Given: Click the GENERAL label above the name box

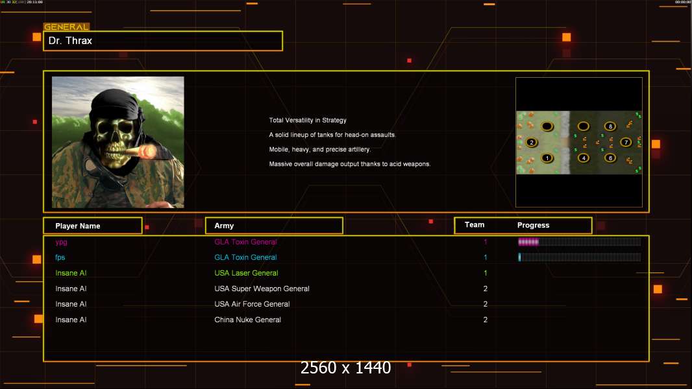Looking at the screenshot, I should pyautogui.click(x=66, y=27).
